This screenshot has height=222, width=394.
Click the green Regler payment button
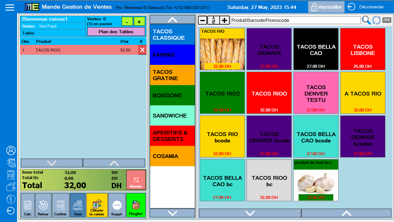point(136,205)
